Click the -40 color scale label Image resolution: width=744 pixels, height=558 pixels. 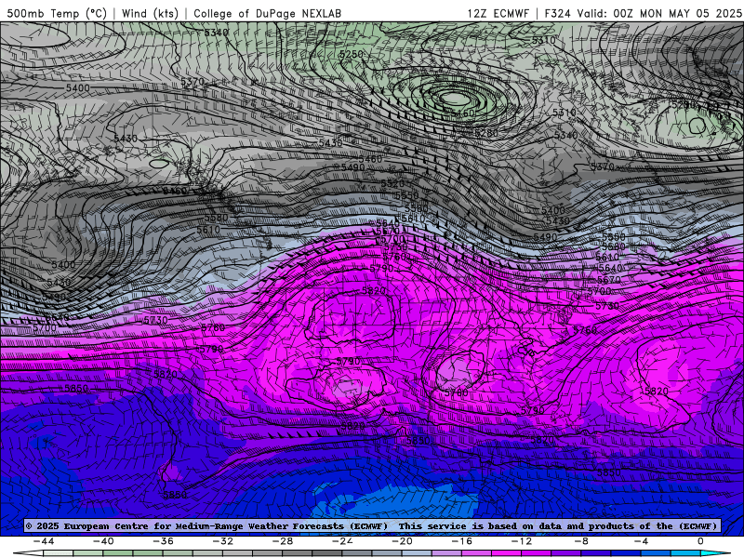[103, 541]
